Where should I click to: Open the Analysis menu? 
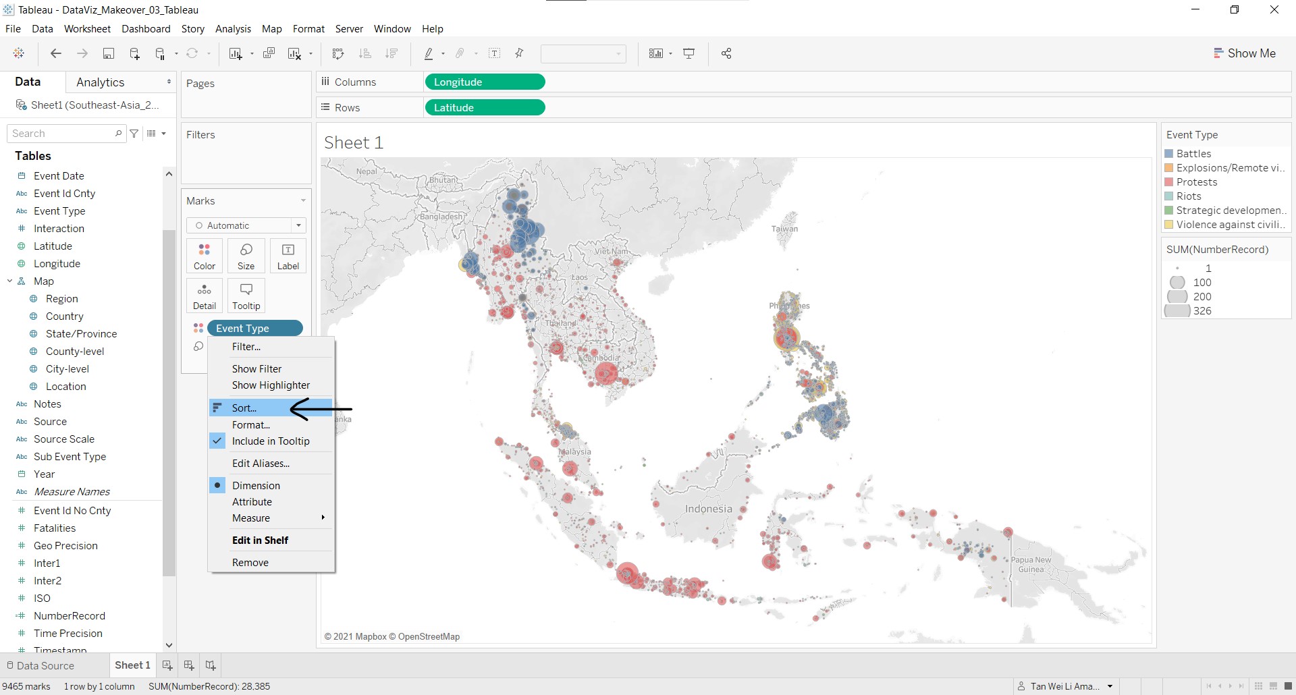point(233,29)
